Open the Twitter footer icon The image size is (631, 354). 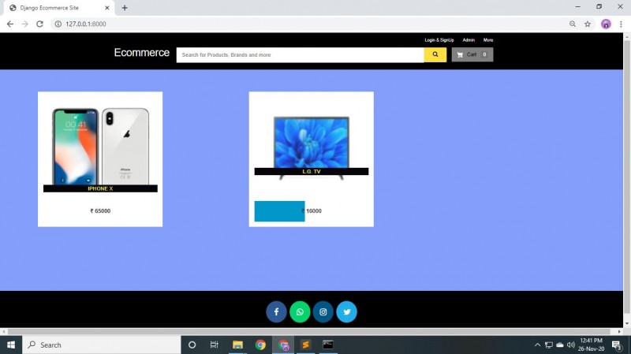[346, 311]
